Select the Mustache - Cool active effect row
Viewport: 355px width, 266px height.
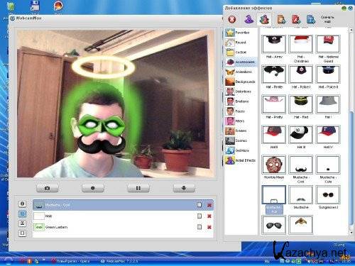(123, 205)
